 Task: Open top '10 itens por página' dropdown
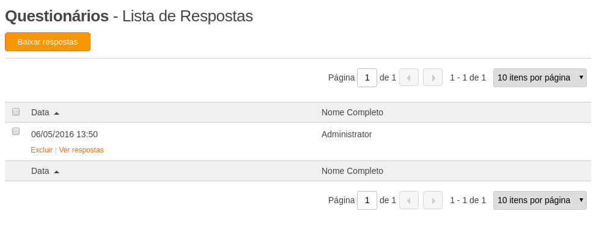pyautogui.click(x=540, y=77)
